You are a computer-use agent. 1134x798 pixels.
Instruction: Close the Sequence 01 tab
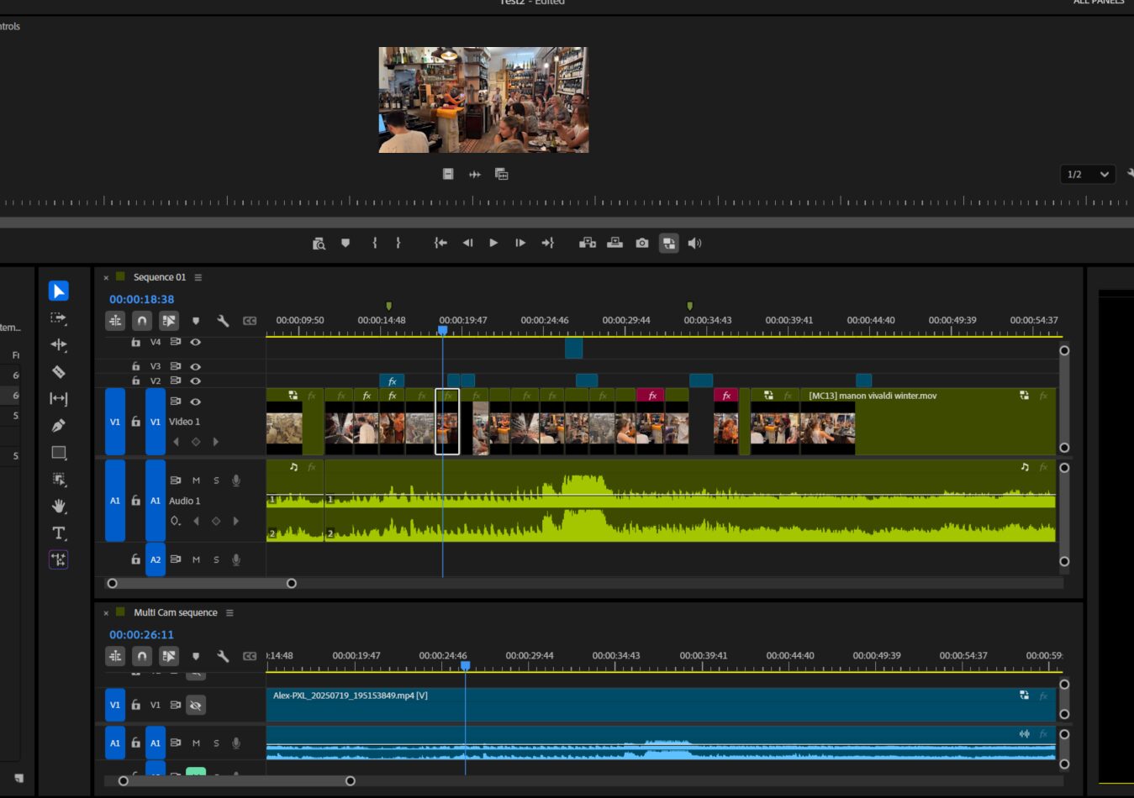tap(106, 277)
